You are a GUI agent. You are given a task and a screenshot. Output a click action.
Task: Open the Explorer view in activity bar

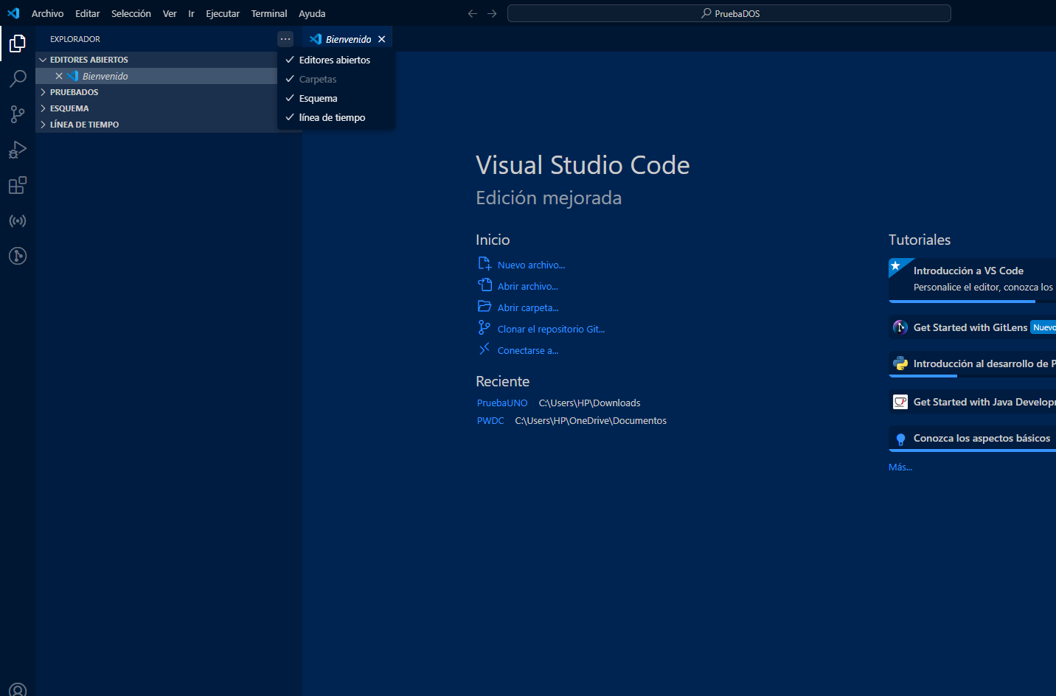[x=18, y=43]
